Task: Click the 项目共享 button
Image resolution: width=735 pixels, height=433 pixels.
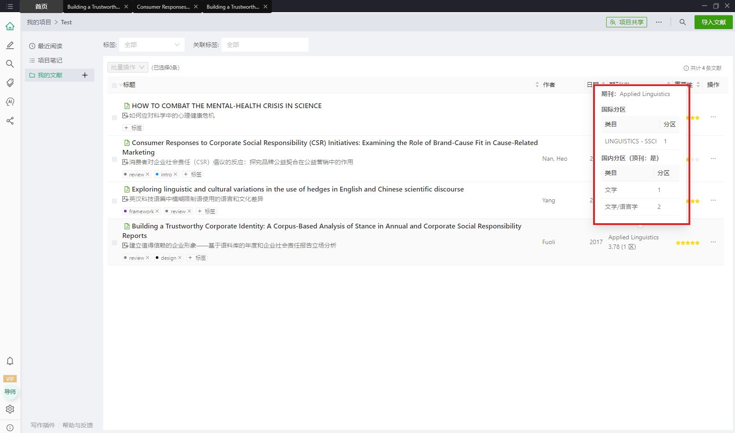Action: click(x=626, y=22)
